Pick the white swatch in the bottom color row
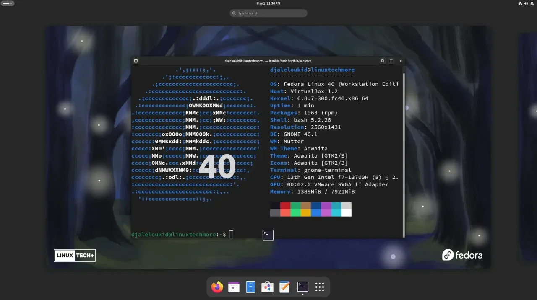The height and width of the screenshot is (300, 537). 347,213
